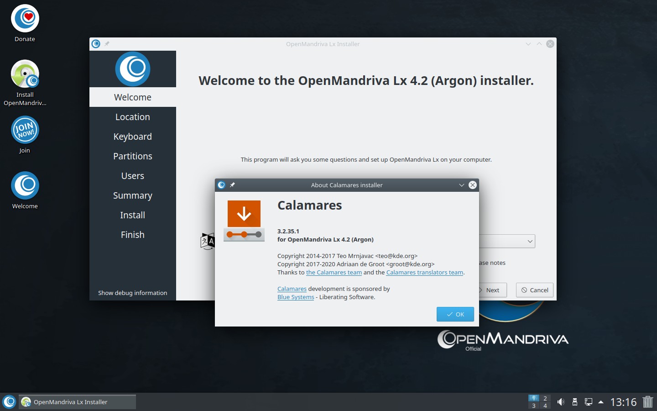Click the Calamares installer logo icon
The width and height of the screenshot is (657, 411).
(244, 221)
